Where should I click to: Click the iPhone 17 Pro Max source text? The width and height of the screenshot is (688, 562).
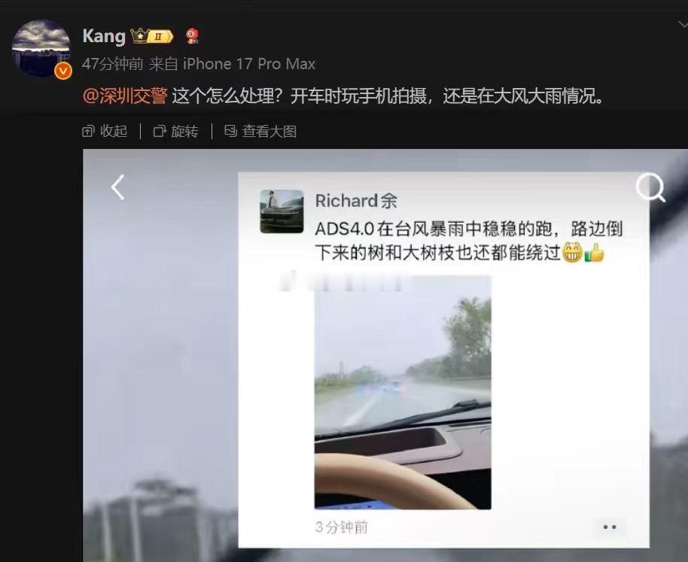(x=249, y=64)
